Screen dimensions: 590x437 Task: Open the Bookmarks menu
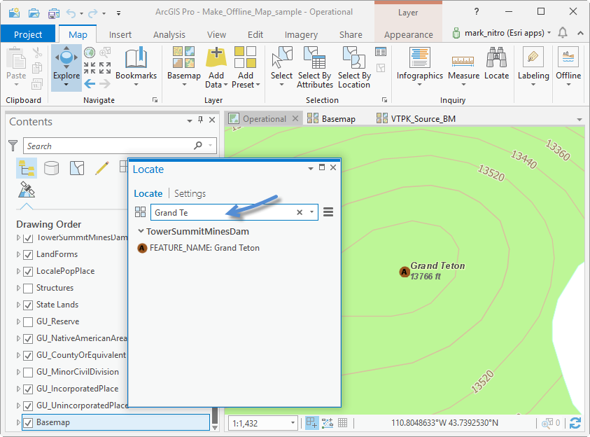click(x=136, y=67)
